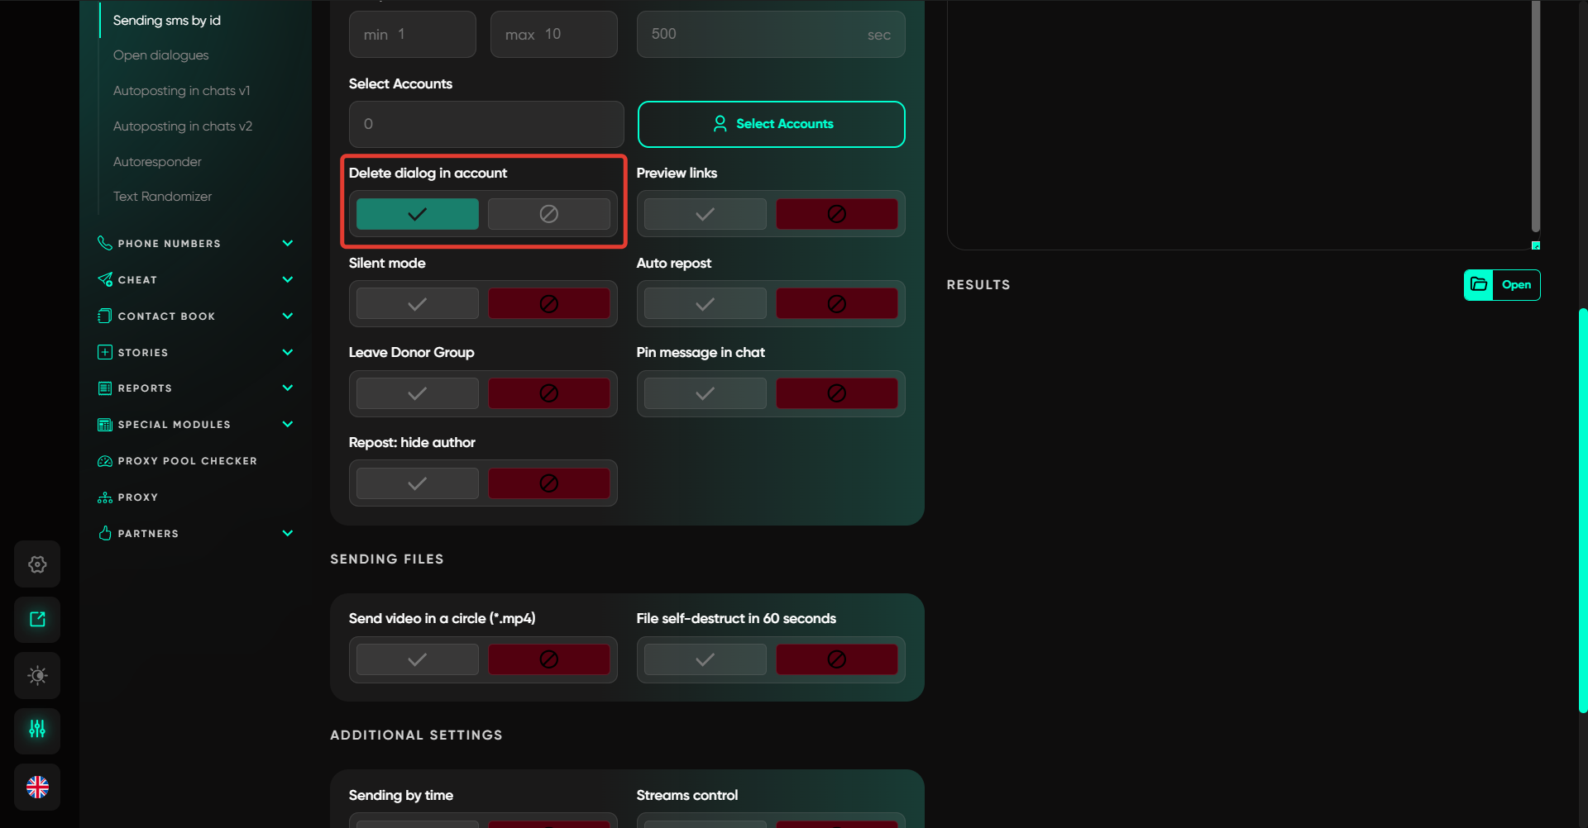The height and width of the screenshot is (828, 1588).
Task: Toggle the brightness theme icon
Action: tap(37, 675)
